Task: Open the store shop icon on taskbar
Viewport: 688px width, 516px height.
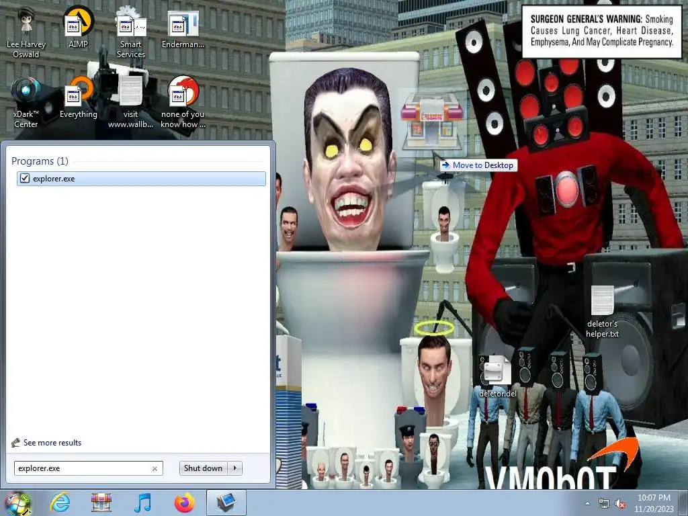Action: click(101, 503)
